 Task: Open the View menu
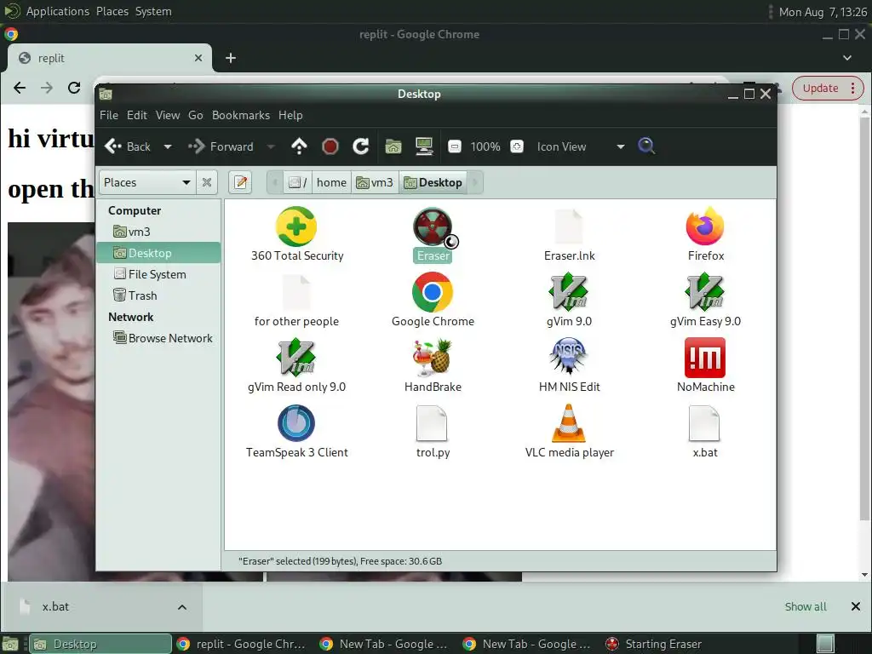click(x=168, y=115)
